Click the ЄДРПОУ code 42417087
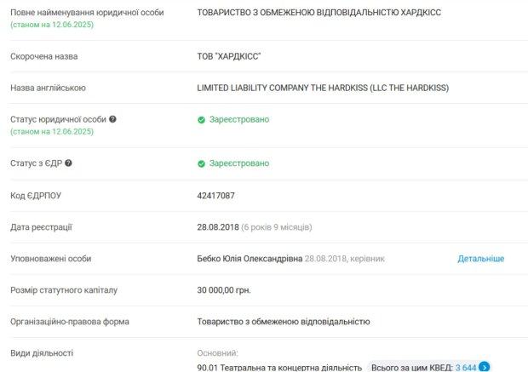Screen dimensions: 528x372 [x=215, y=195]
